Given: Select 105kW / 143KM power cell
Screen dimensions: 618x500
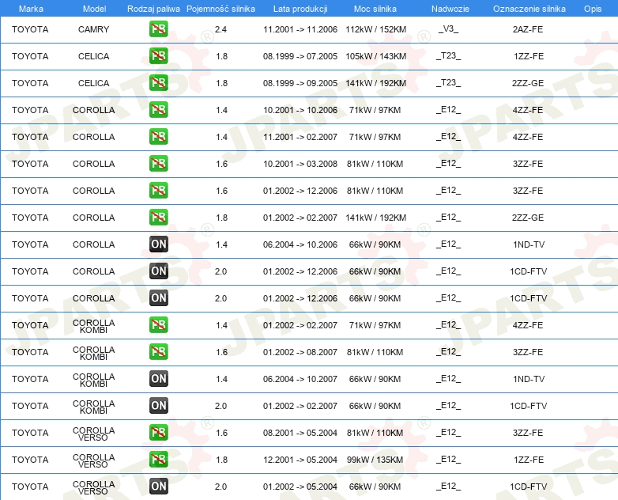Looking at the screenshot, I should [375, 56].
